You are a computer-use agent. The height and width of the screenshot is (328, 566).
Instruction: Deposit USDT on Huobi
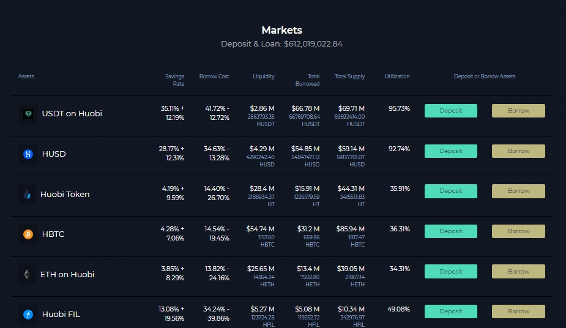[x=450, y=111]
